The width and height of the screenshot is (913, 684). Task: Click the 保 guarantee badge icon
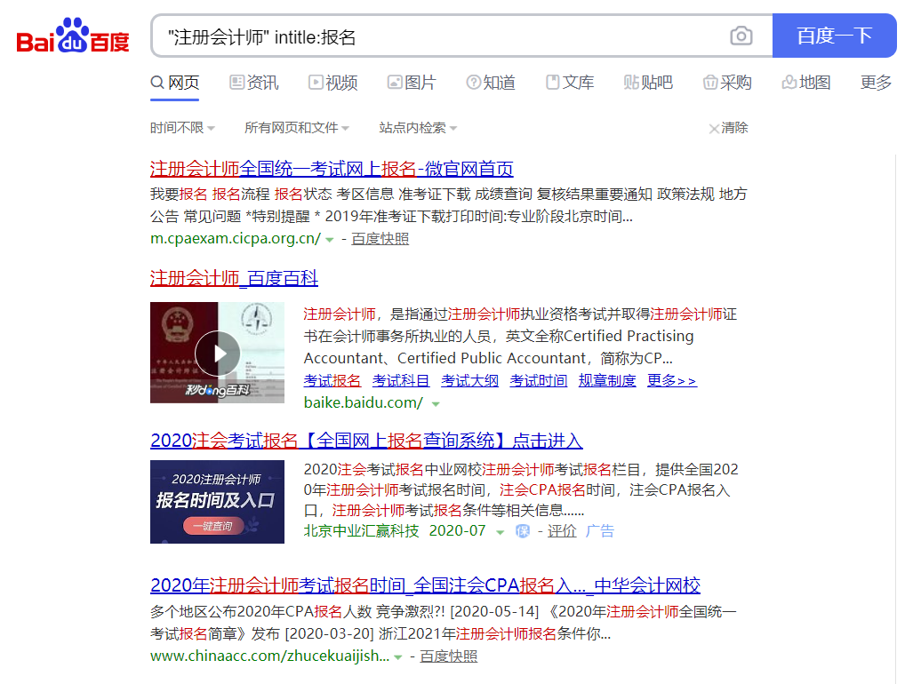pos(523,531)
